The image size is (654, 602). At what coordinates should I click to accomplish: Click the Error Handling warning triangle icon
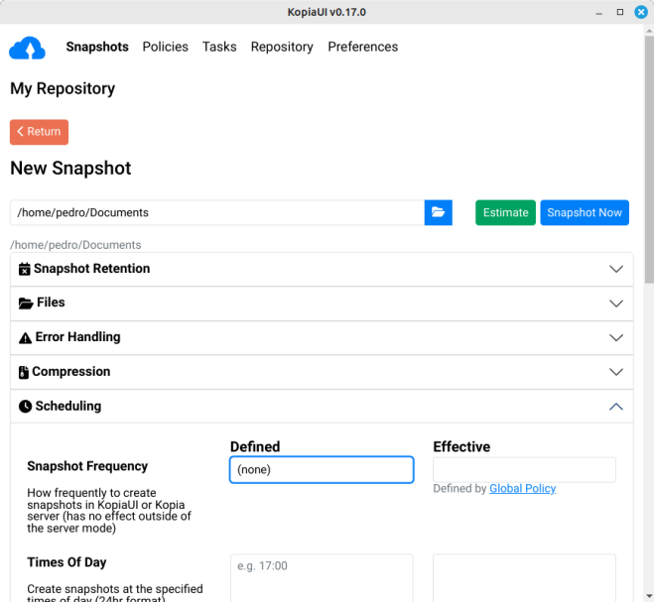pyautogui.click(x=25, y=337)
